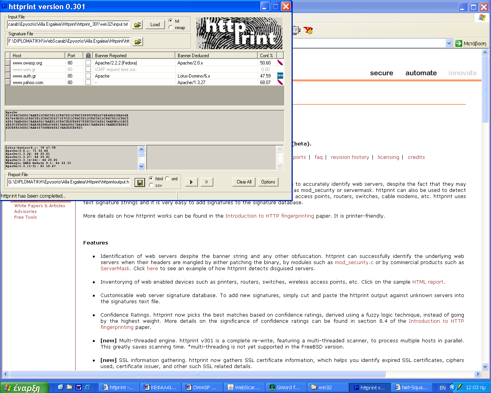Open the mod_security.c link

[x=354, y=262]
